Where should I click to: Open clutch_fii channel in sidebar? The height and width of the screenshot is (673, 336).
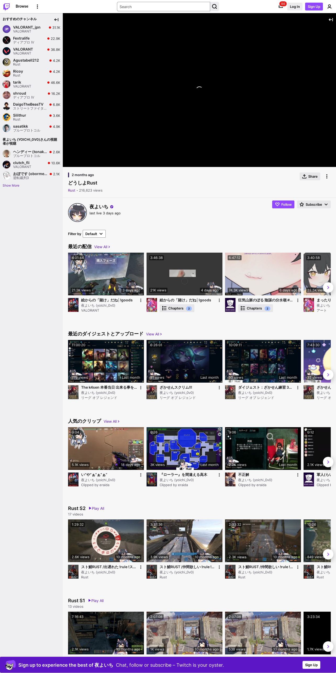click(31, 165)
